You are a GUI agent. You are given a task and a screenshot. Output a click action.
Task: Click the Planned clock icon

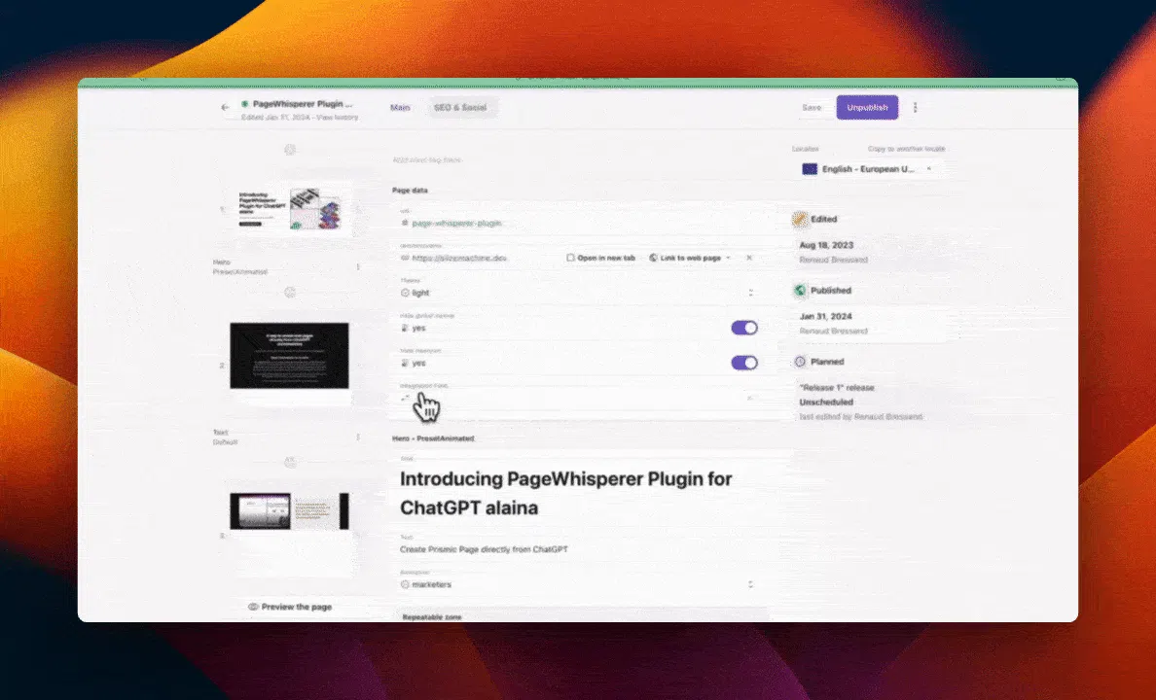pos(800,361)
